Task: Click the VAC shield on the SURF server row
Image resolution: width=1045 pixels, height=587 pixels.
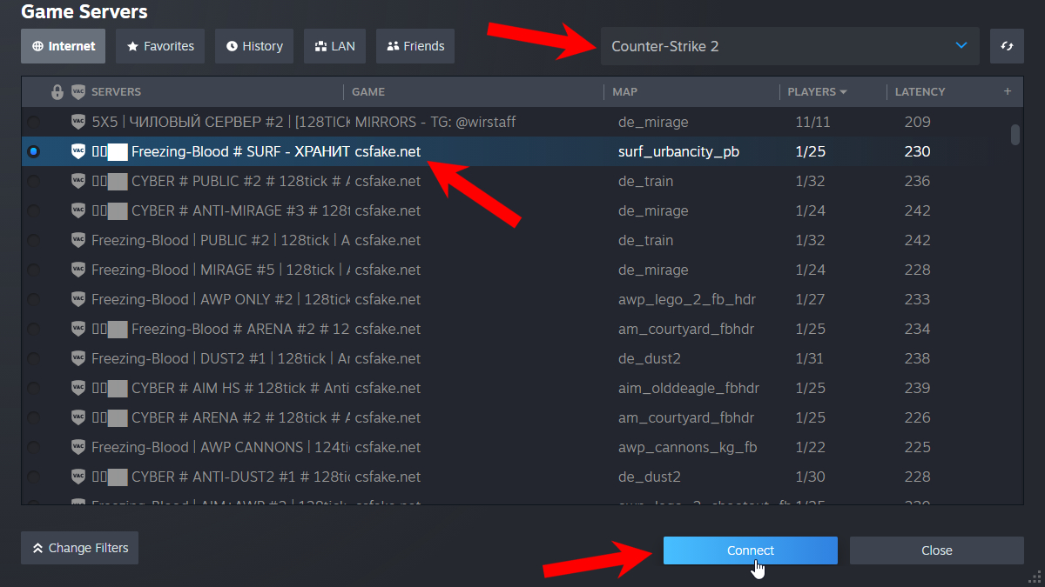Action: point(78,150)
